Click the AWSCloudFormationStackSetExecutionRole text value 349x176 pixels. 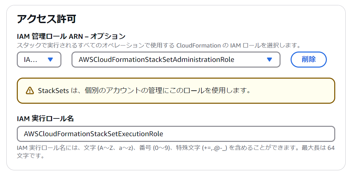point(93,134)
